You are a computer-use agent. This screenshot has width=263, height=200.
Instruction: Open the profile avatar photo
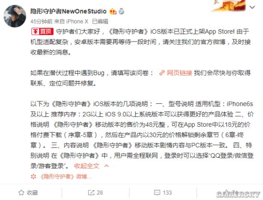tap(15, 16)
